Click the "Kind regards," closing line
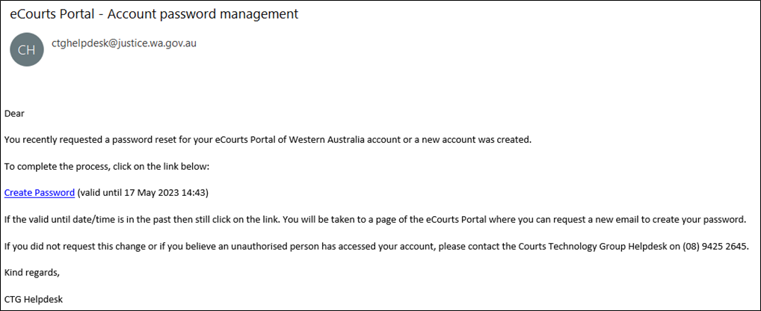 click(32, 273)
